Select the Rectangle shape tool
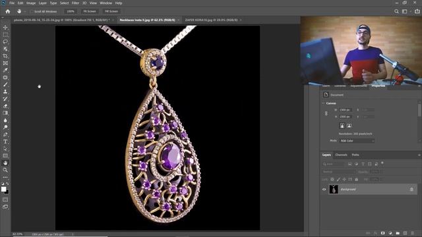Screen dimensions: 422x237 (5, 155)
